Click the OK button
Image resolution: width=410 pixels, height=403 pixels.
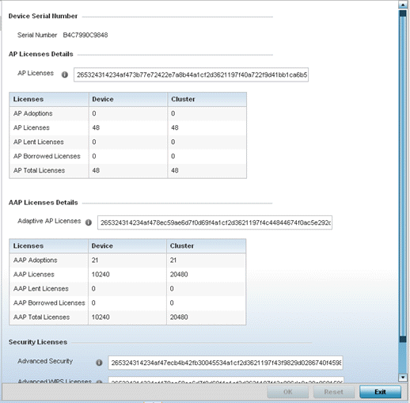(287, 392)
